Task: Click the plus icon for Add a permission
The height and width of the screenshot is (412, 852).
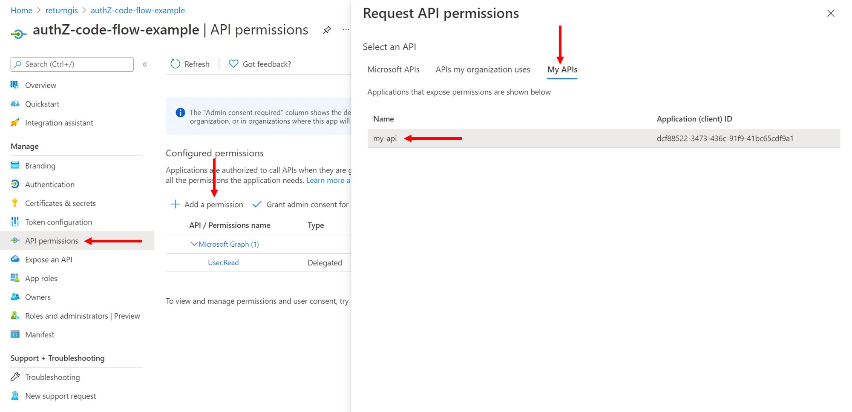Action: 175,204
